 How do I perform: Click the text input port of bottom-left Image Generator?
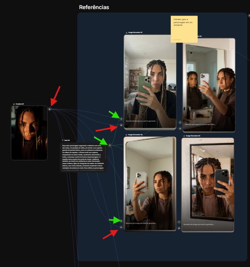click(x=121, y=221)
